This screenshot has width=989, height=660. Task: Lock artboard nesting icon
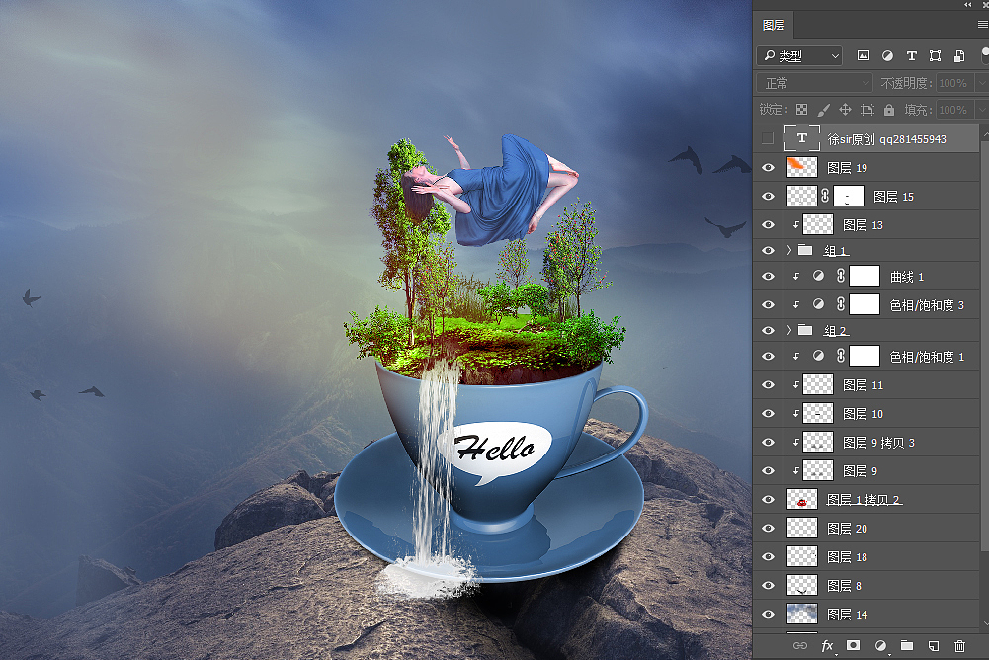(x=867, y=110)
